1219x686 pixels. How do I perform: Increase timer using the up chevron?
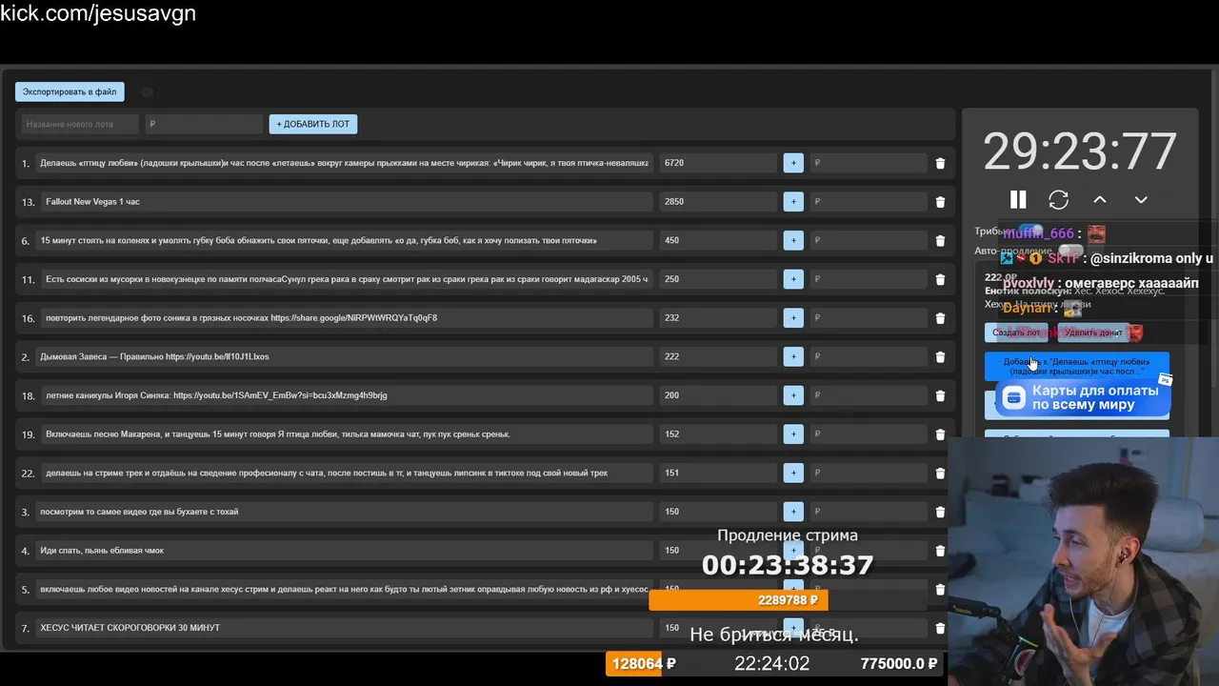(1100, 199)
